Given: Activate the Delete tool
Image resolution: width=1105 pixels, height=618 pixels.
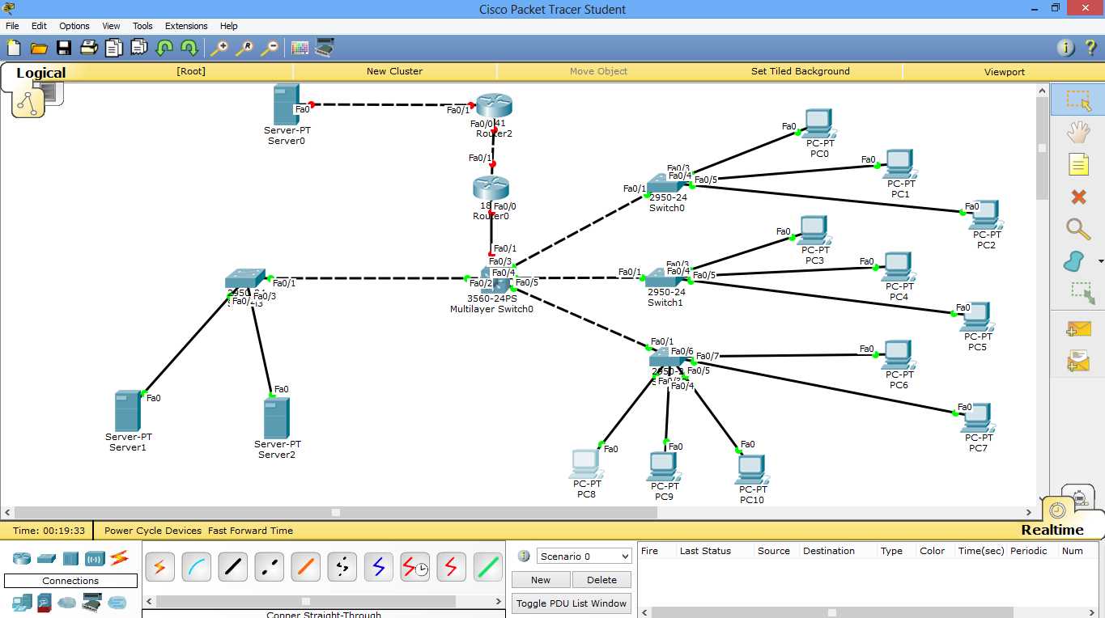Looking at the screenshot, I should [1077, 197].
